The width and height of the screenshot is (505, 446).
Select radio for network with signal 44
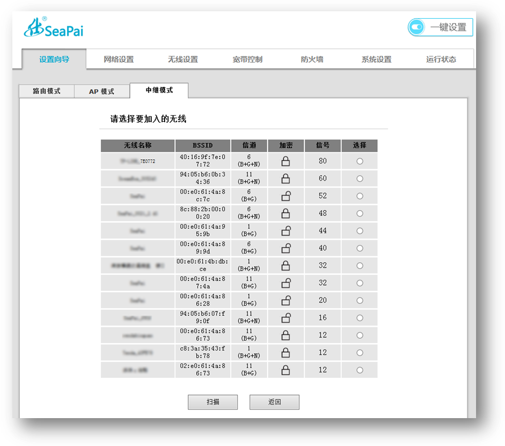point(360,231)
